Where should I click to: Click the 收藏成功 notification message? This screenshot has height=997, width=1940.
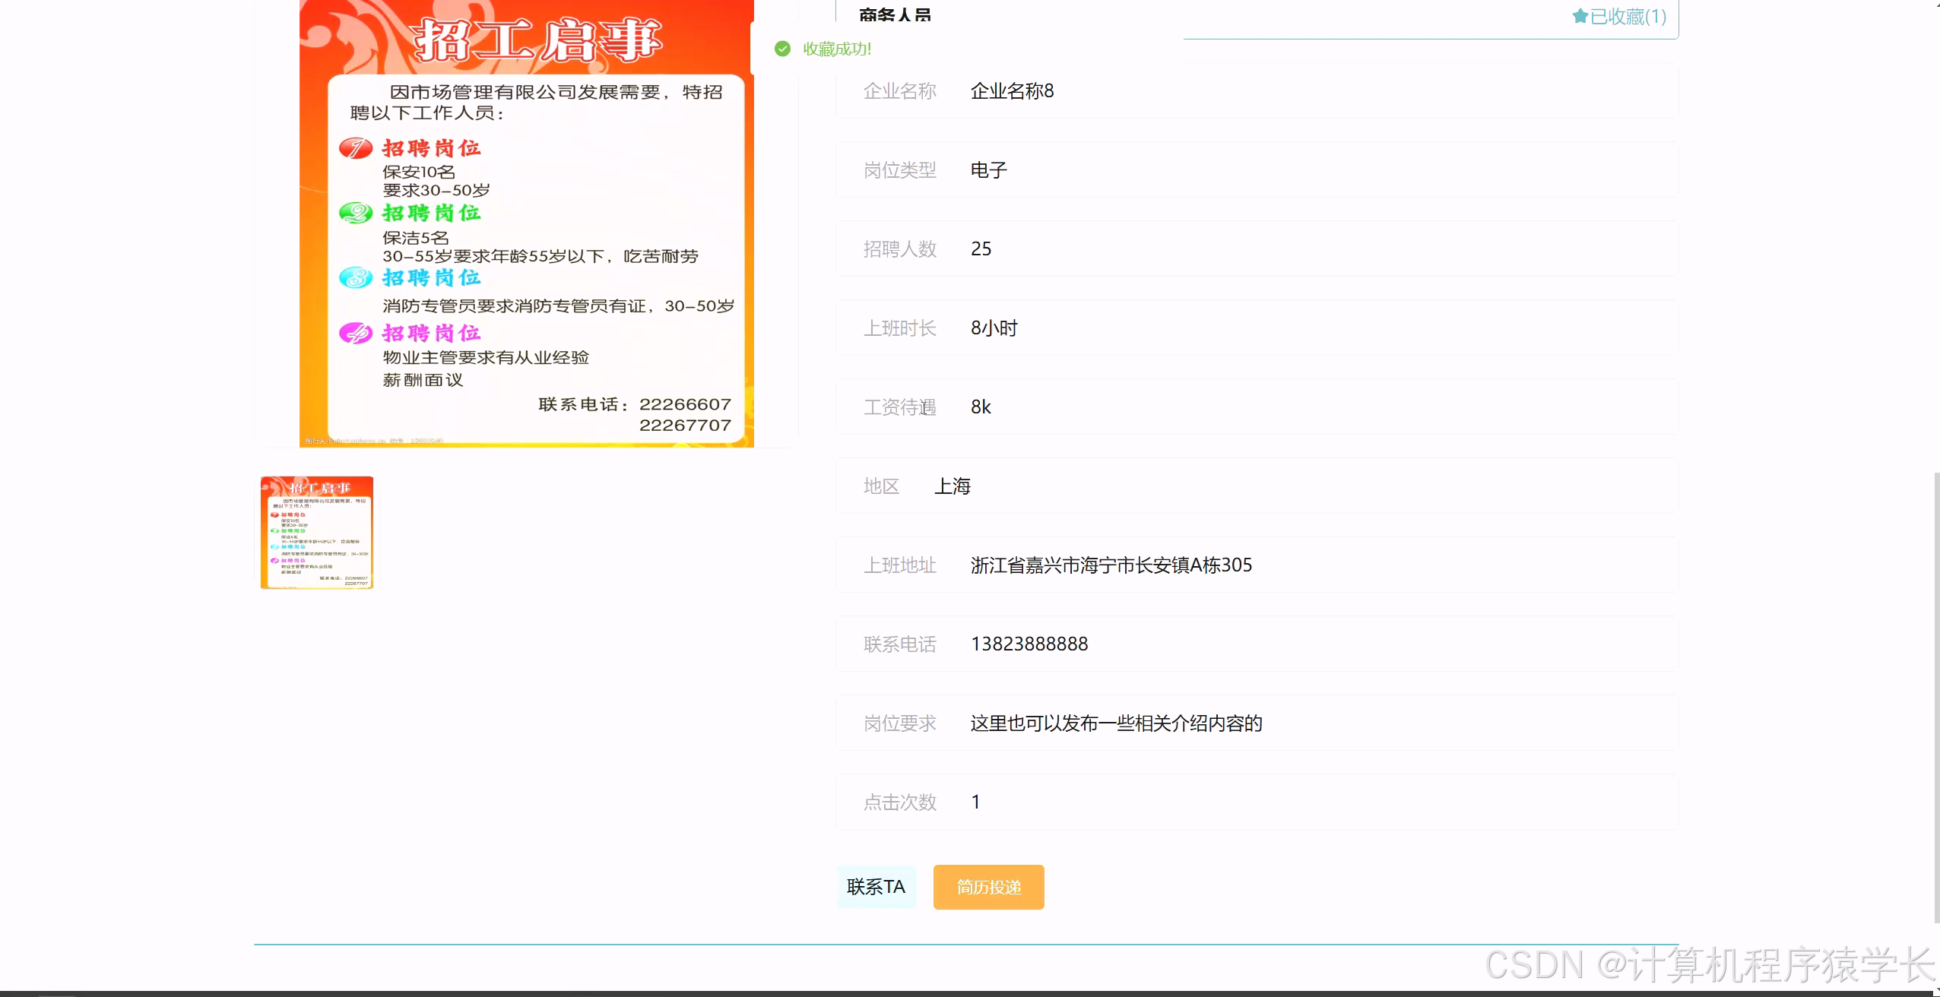point(836,49)
